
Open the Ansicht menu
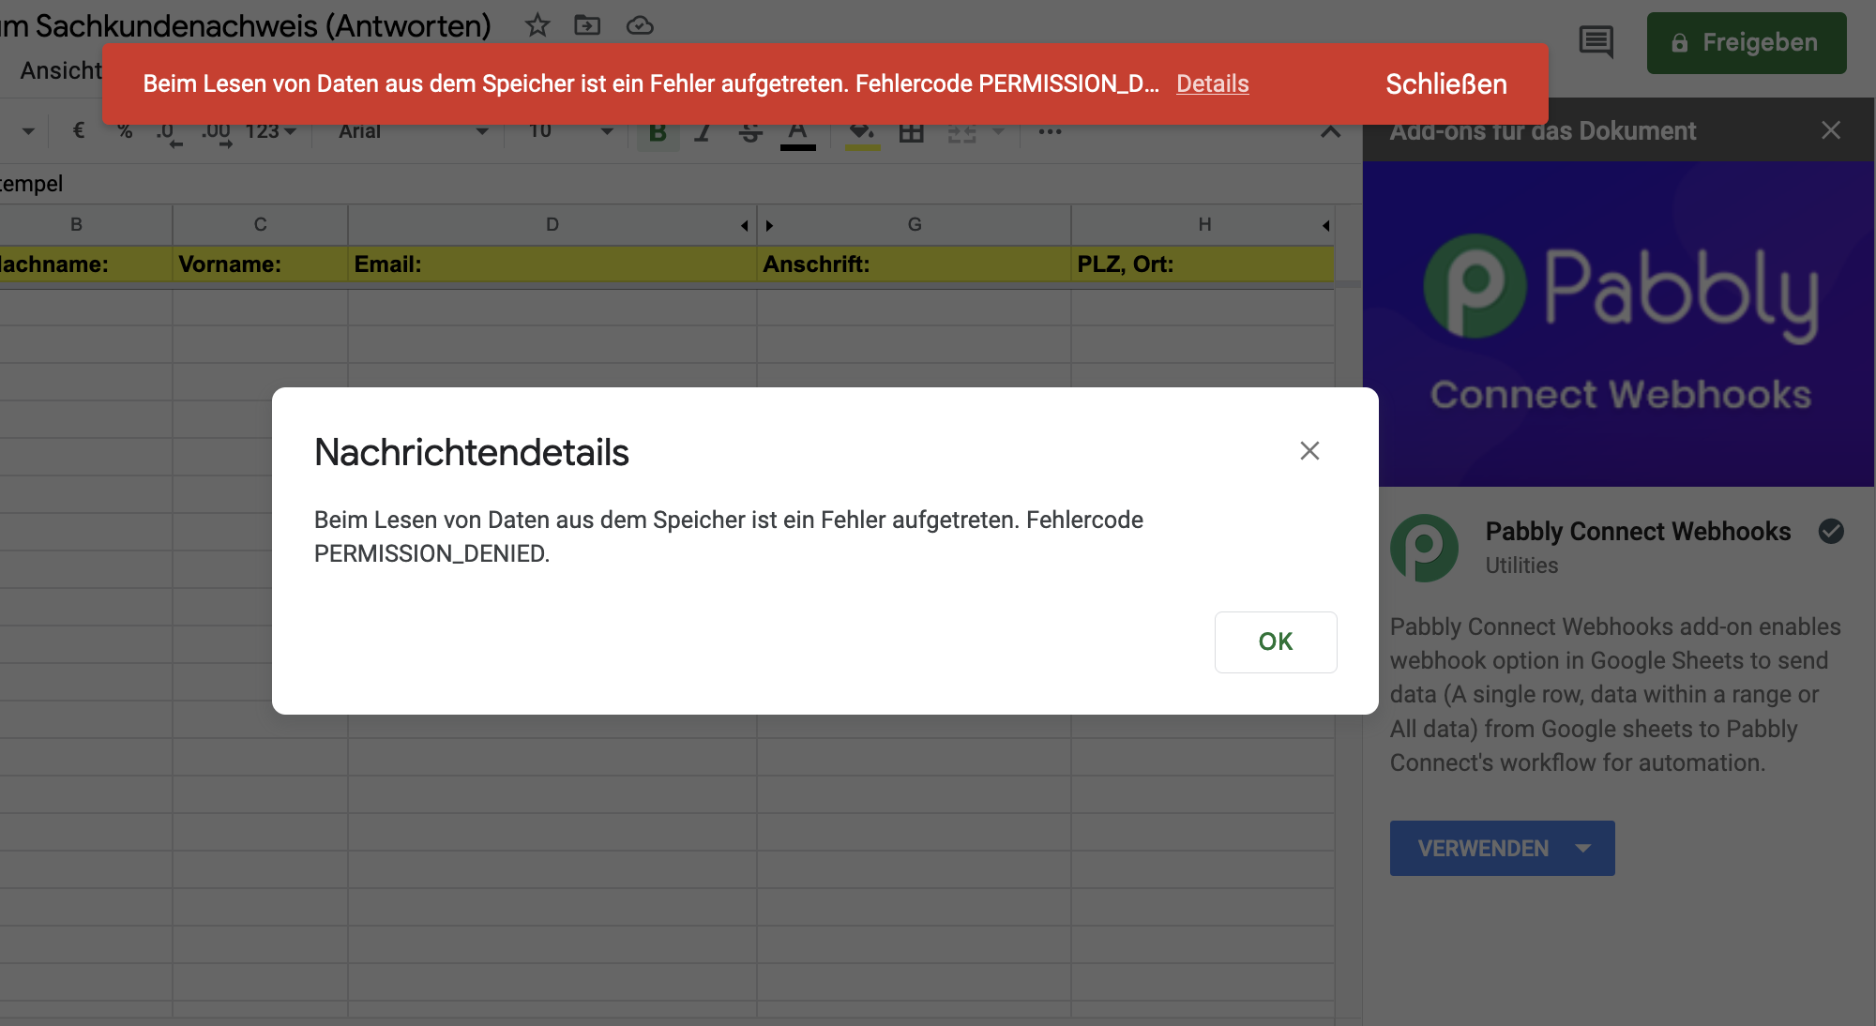click(61, 70)
